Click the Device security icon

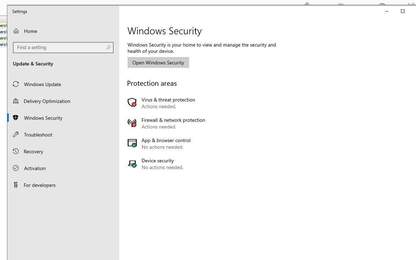pos(132,163)
